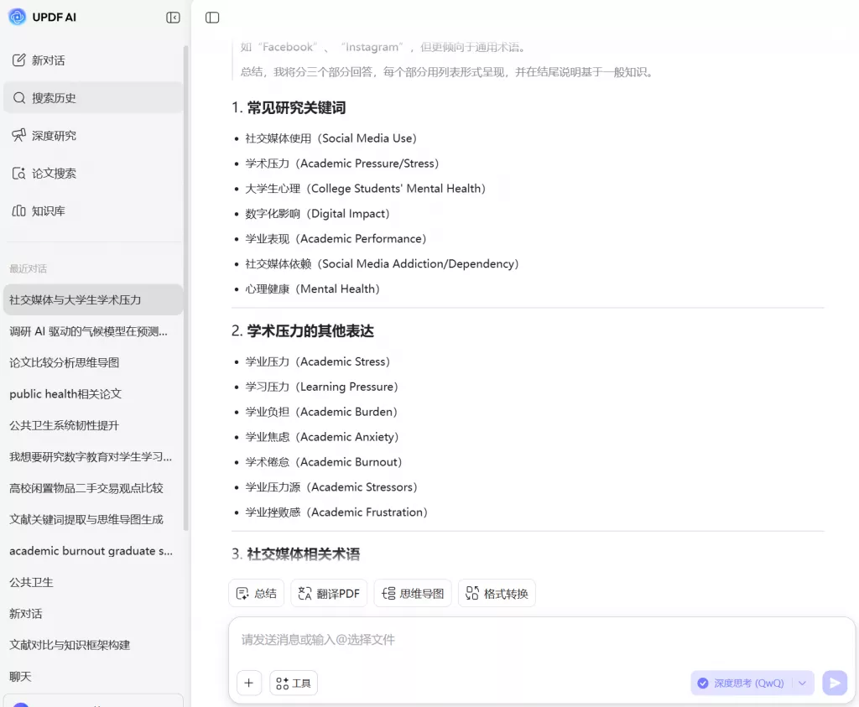Click the UPDF AI logo icon

tap(18, 17)
